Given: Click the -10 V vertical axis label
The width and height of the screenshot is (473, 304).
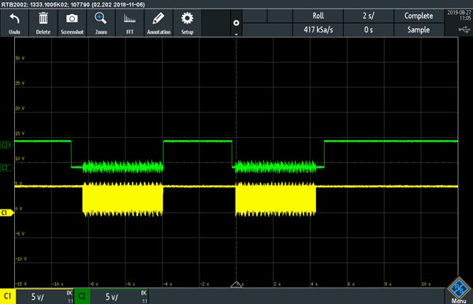Looking at the screenshot, I should click(21, 259).
